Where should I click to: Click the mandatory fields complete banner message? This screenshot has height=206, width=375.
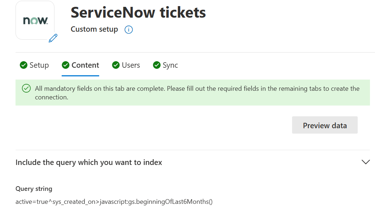pyautogui.click(x=197, y=93)
